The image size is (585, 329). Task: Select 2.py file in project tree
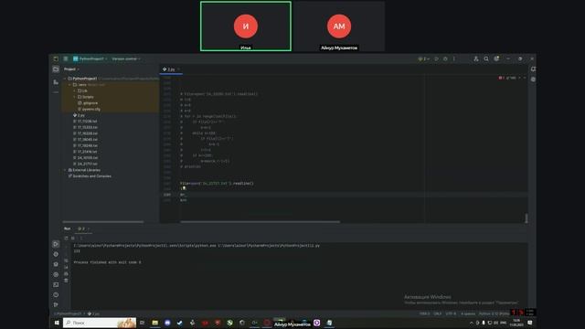(x=79, y=115)
